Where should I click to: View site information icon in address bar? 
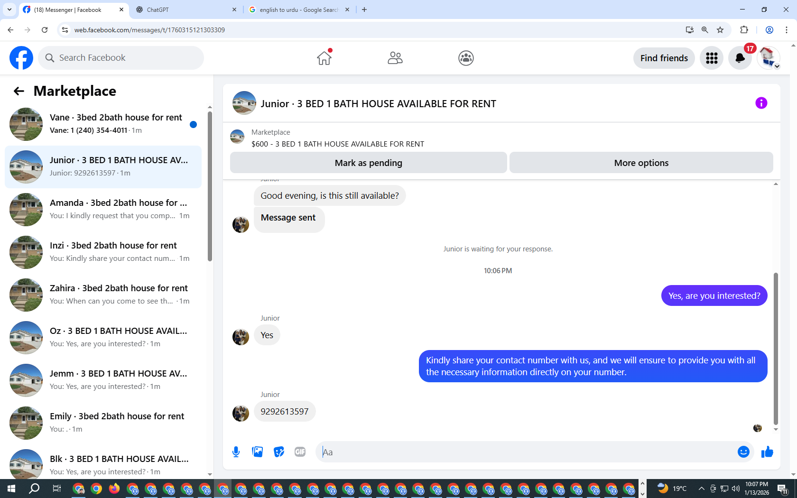(x=65, y=30)
